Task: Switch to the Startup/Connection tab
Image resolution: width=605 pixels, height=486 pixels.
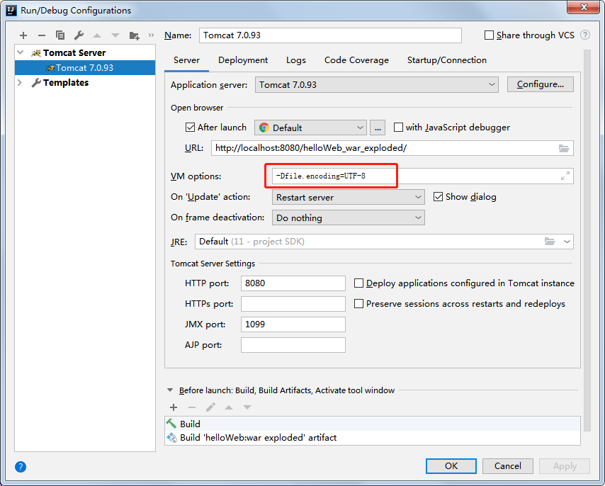Action: 447,60
